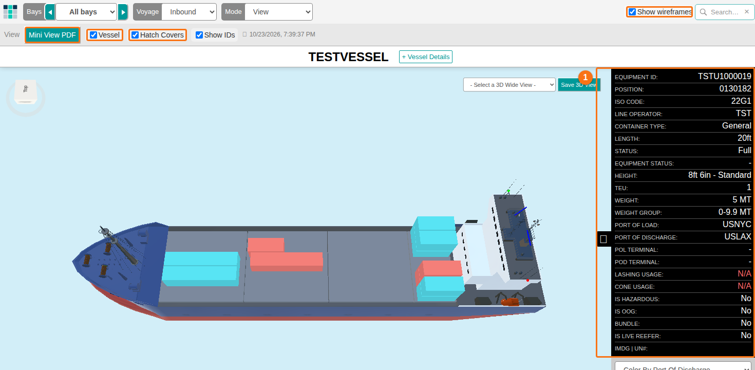Click the Mini View PDF button
The image size is (755, 370).
click(x=52, y=35)
